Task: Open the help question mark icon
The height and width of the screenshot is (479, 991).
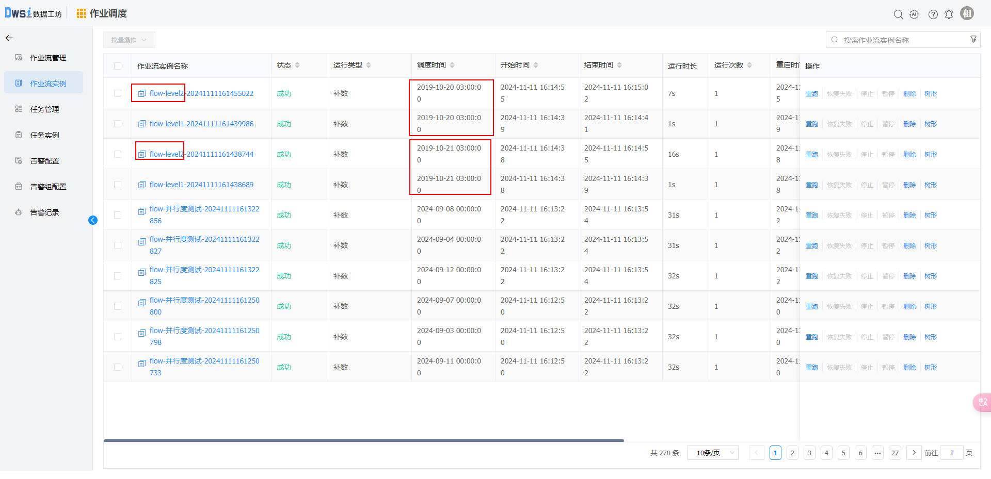Action: (x=933, y=14)
